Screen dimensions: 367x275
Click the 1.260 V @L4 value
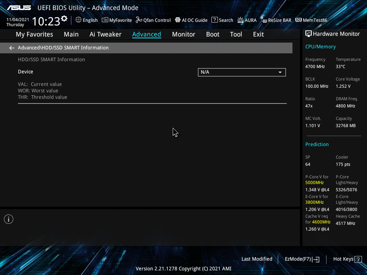click(317, 229)
